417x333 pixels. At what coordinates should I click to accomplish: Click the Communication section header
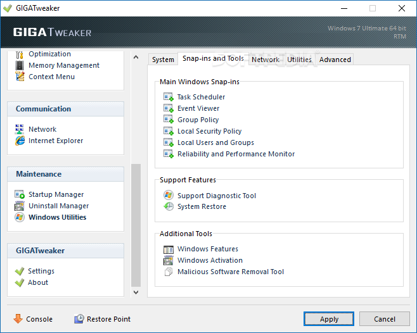click(65, 109)
